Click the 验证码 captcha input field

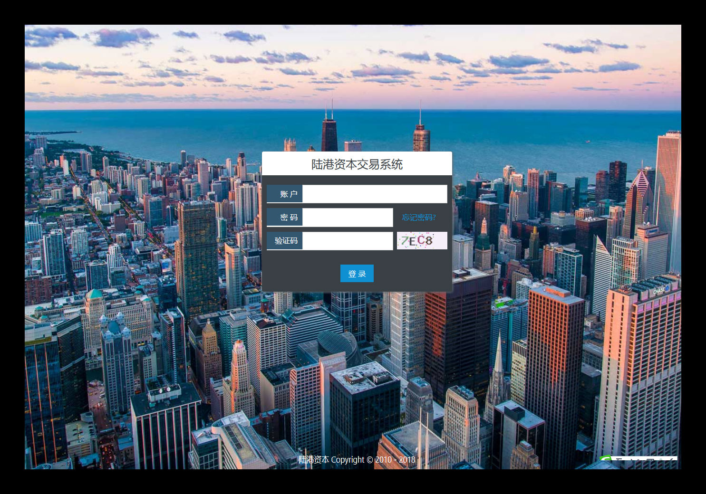point(348,241)
